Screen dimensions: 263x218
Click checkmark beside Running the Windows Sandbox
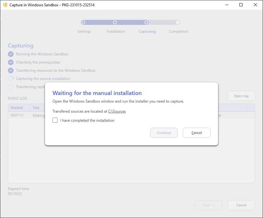click(11, 54)
